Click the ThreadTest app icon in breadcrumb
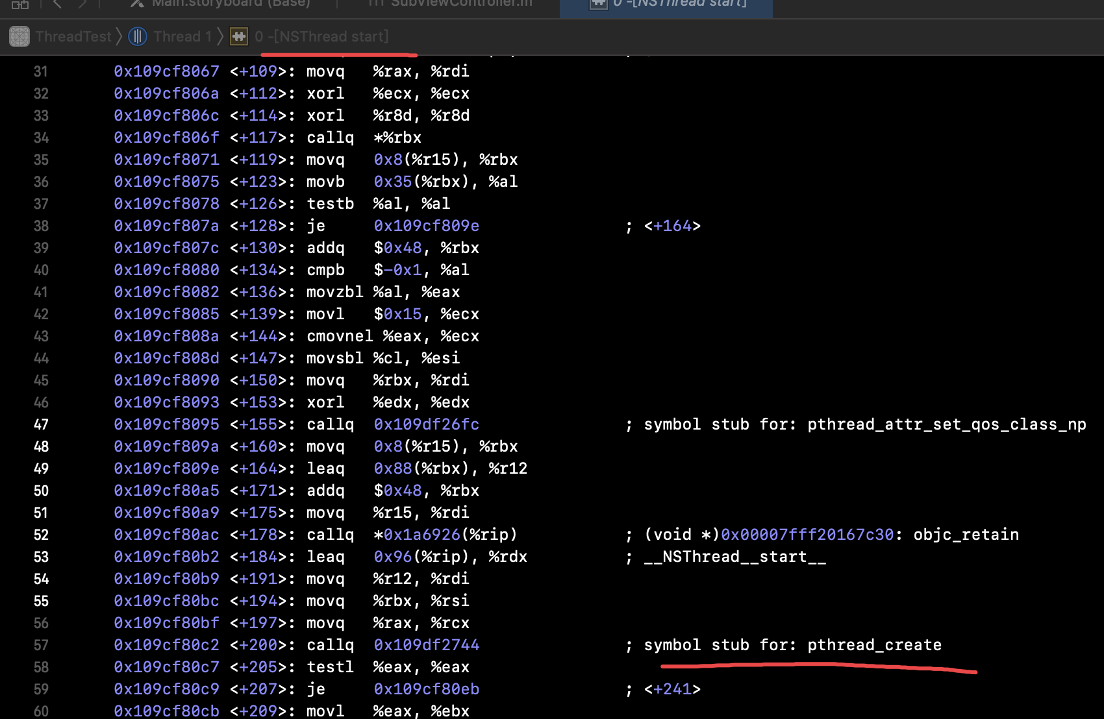Screen dimensions: 1104x719 point(19,36)
